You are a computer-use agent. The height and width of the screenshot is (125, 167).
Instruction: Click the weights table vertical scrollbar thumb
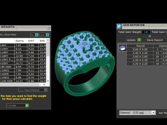click(x=48, y=49)
